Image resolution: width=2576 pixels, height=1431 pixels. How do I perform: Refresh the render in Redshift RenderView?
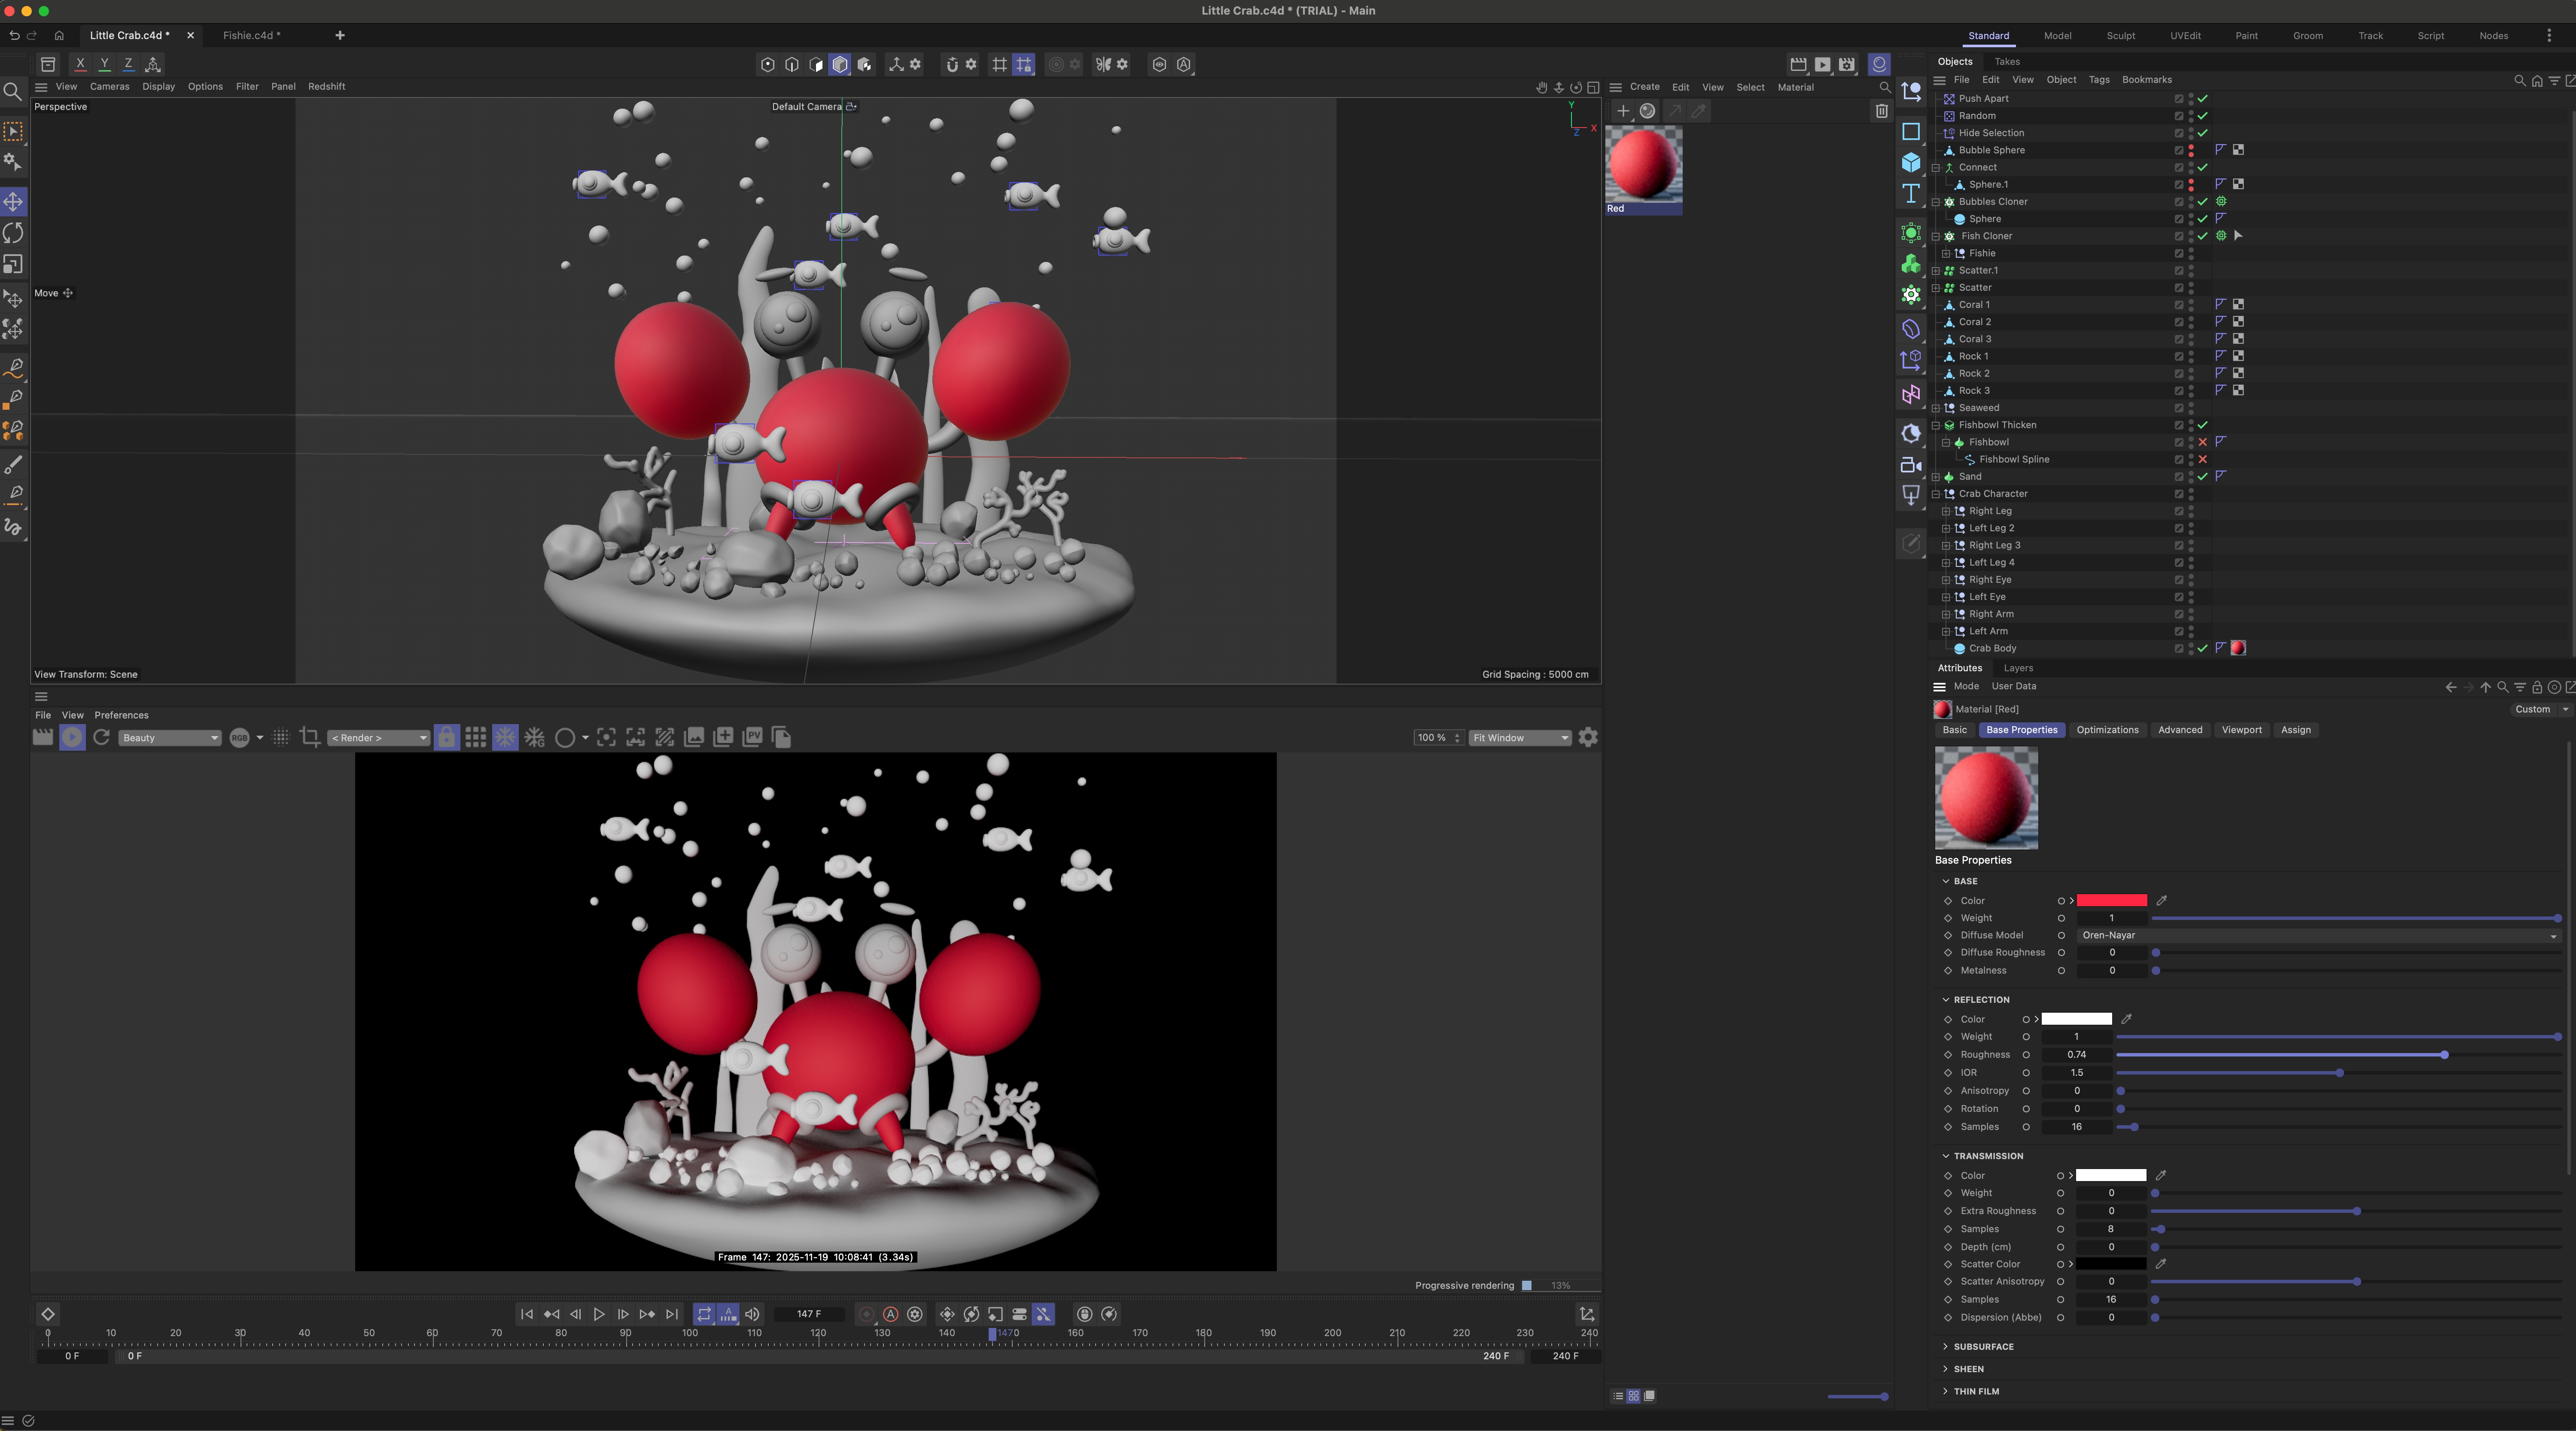point(101,737)
